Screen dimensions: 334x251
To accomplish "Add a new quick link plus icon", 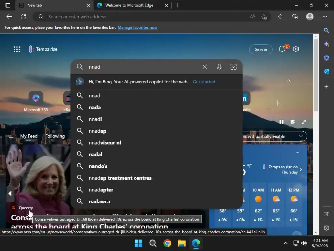I will pyautogui.click(x=277, y=103).
